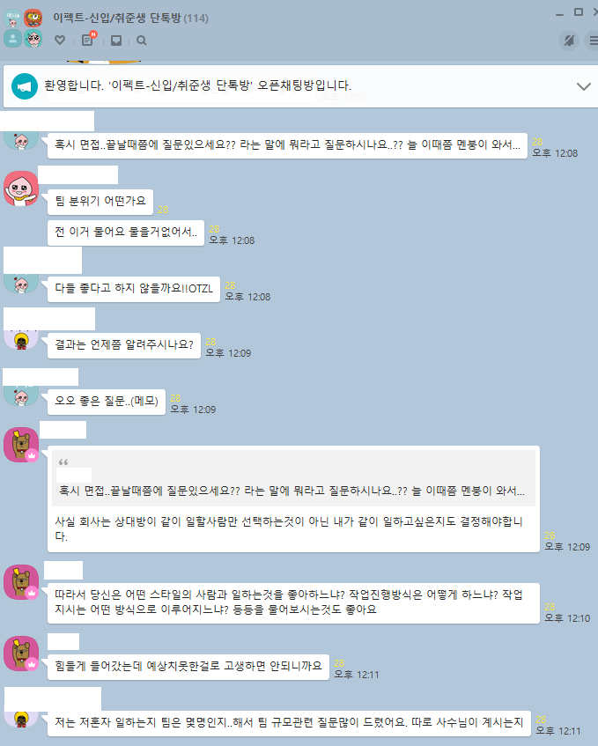Click the megaphone announcement icon
Image resolution: width=598 pixels, height=746 pixels.
tap(25, 86)
